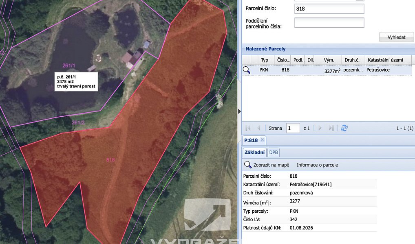
Task: Refresh the found parcels list
Action: pyautogui.click(x=344, y=128)
